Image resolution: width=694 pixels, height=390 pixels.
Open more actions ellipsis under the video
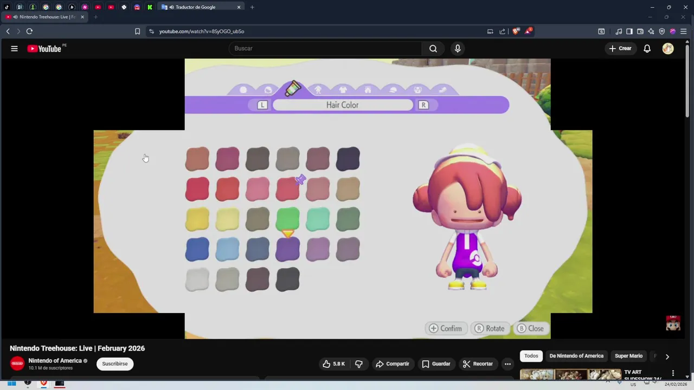click(x=507, y=364)
